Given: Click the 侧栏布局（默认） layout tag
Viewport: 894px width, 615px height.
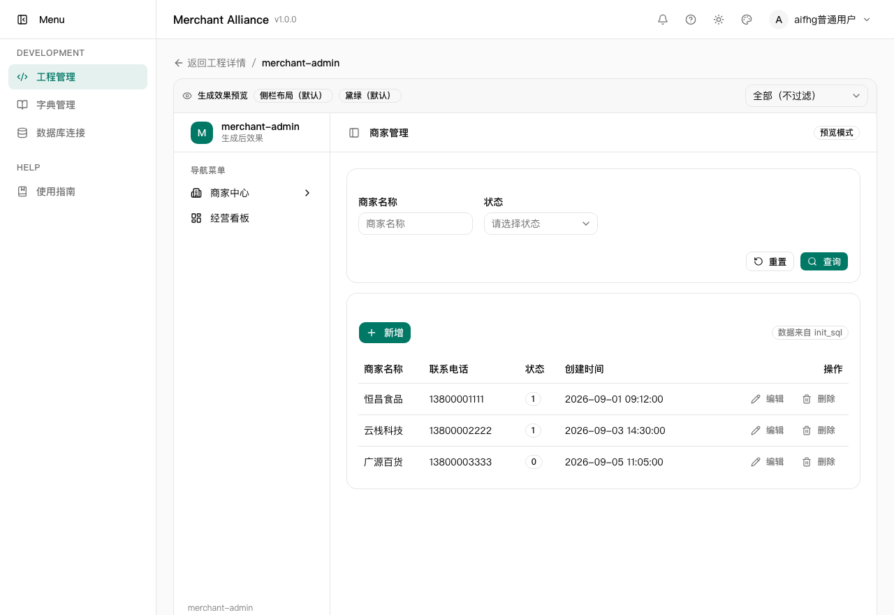Looking at the screenshot, I should (293, 96).
